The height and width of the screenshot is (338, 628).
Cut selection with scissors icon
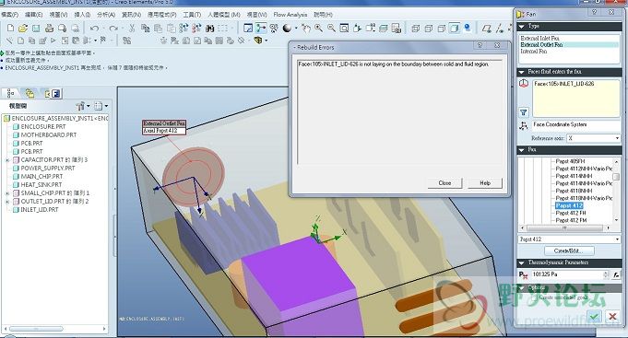point(132,28)
